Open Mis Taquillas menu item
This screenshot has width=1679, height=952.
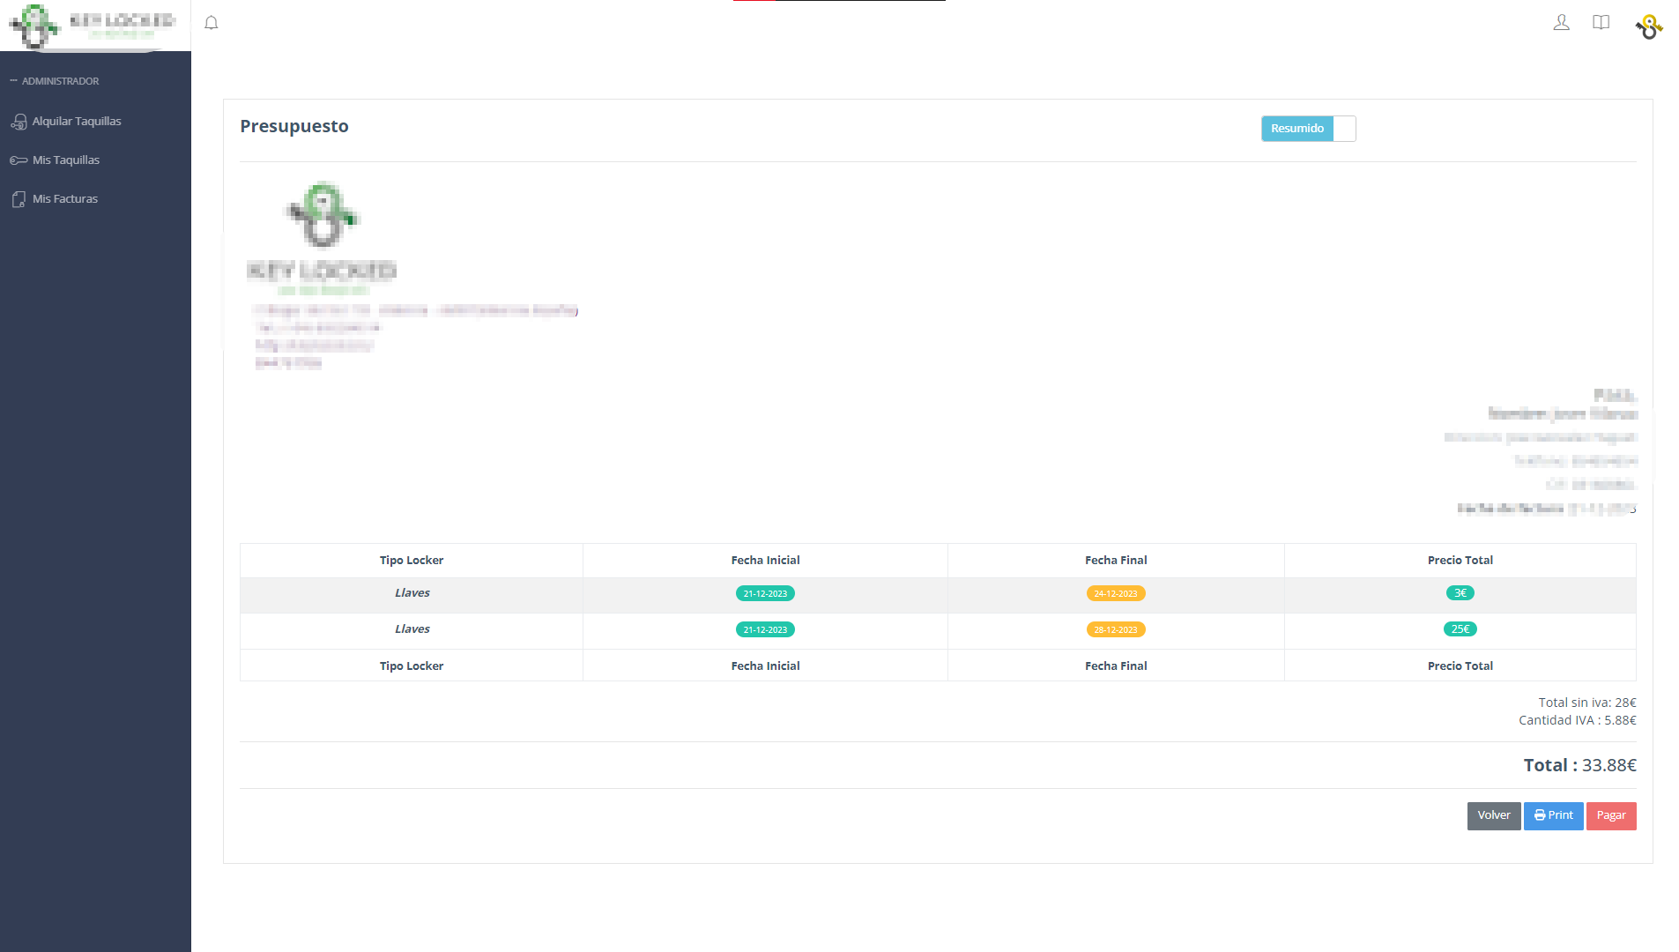point(66,160)
